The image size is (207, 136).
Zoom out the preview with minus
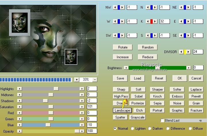pos(95,79)
